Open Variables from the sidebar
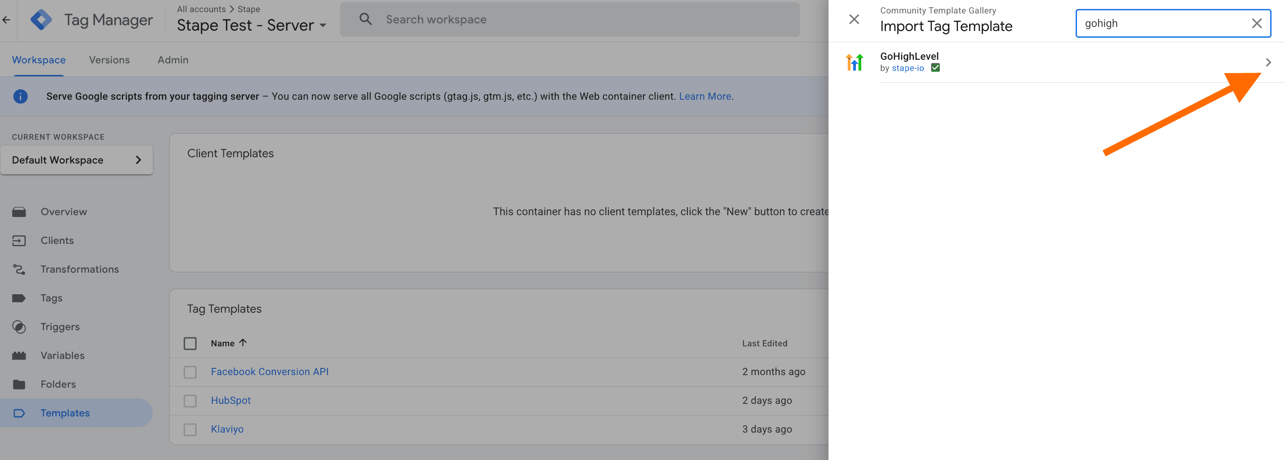 pos(62,356)
